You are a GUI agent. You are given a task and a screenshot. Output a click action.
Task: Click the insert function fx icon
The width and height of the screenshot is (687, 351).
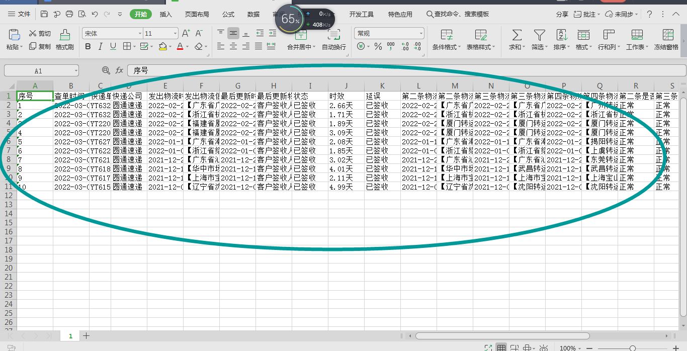coord(119,70)
